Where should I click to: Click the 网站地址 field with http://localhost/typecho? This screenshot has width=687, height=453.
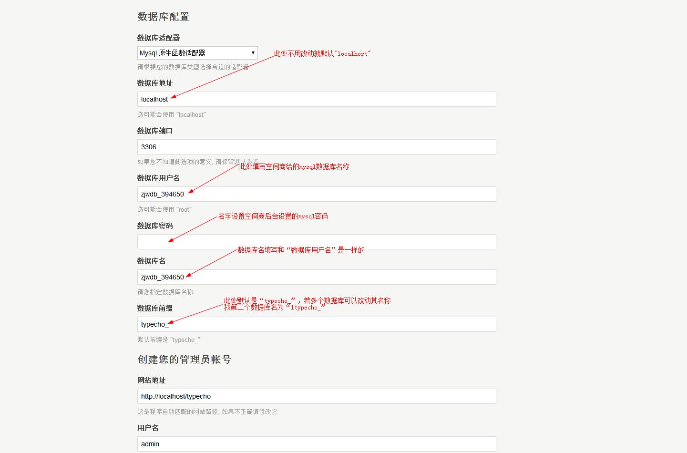point(317,396)
